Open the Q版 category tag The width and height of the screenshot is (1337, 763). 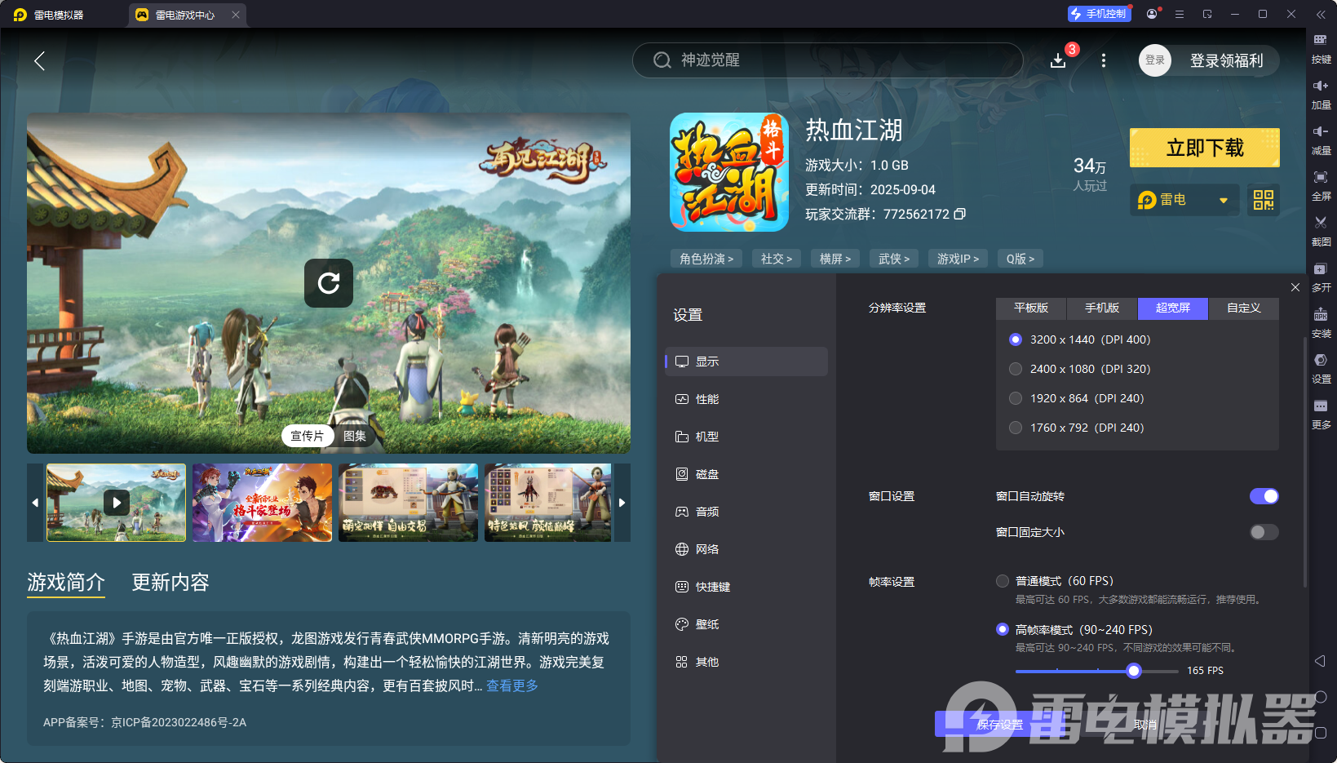1020,259
